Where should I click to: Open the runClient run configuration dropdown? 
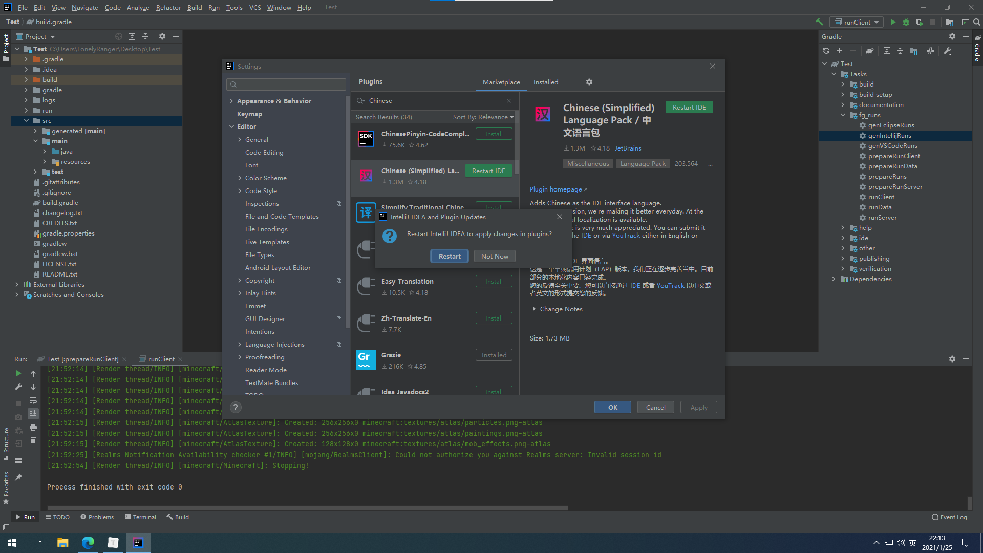coord(857,22)
